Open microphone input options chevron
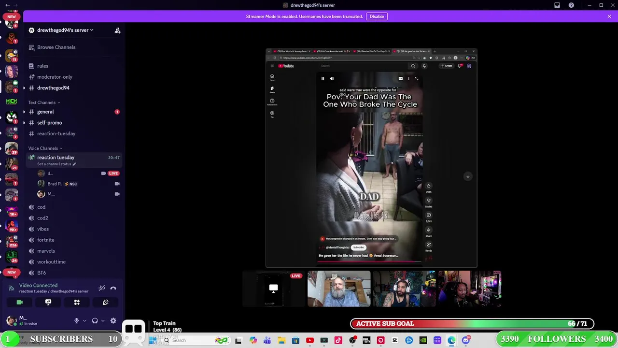Viewport: 618px width, 348px height. [x=84, y=320]
